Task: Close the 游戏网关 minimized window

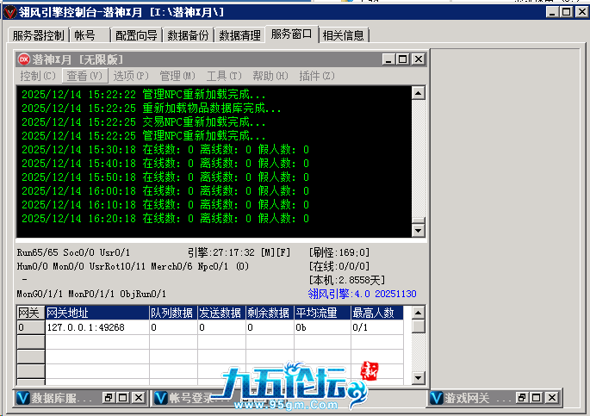Action: tap(552, 398)
